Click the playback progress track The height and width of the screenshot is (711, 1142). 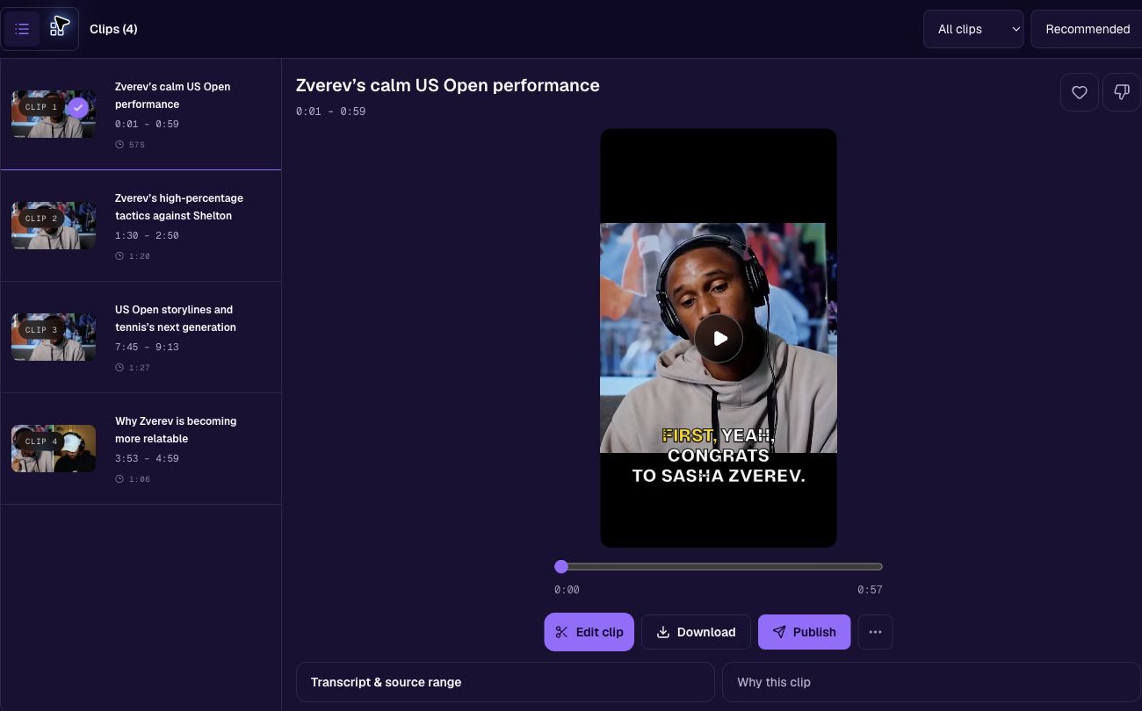[x=719, y=567]
